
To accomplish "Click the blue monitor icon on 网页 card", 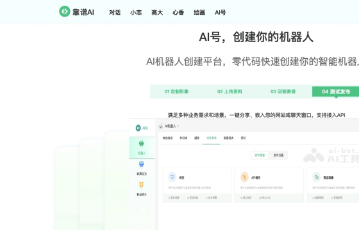I will pyautogui.click(x=172, y=177).
